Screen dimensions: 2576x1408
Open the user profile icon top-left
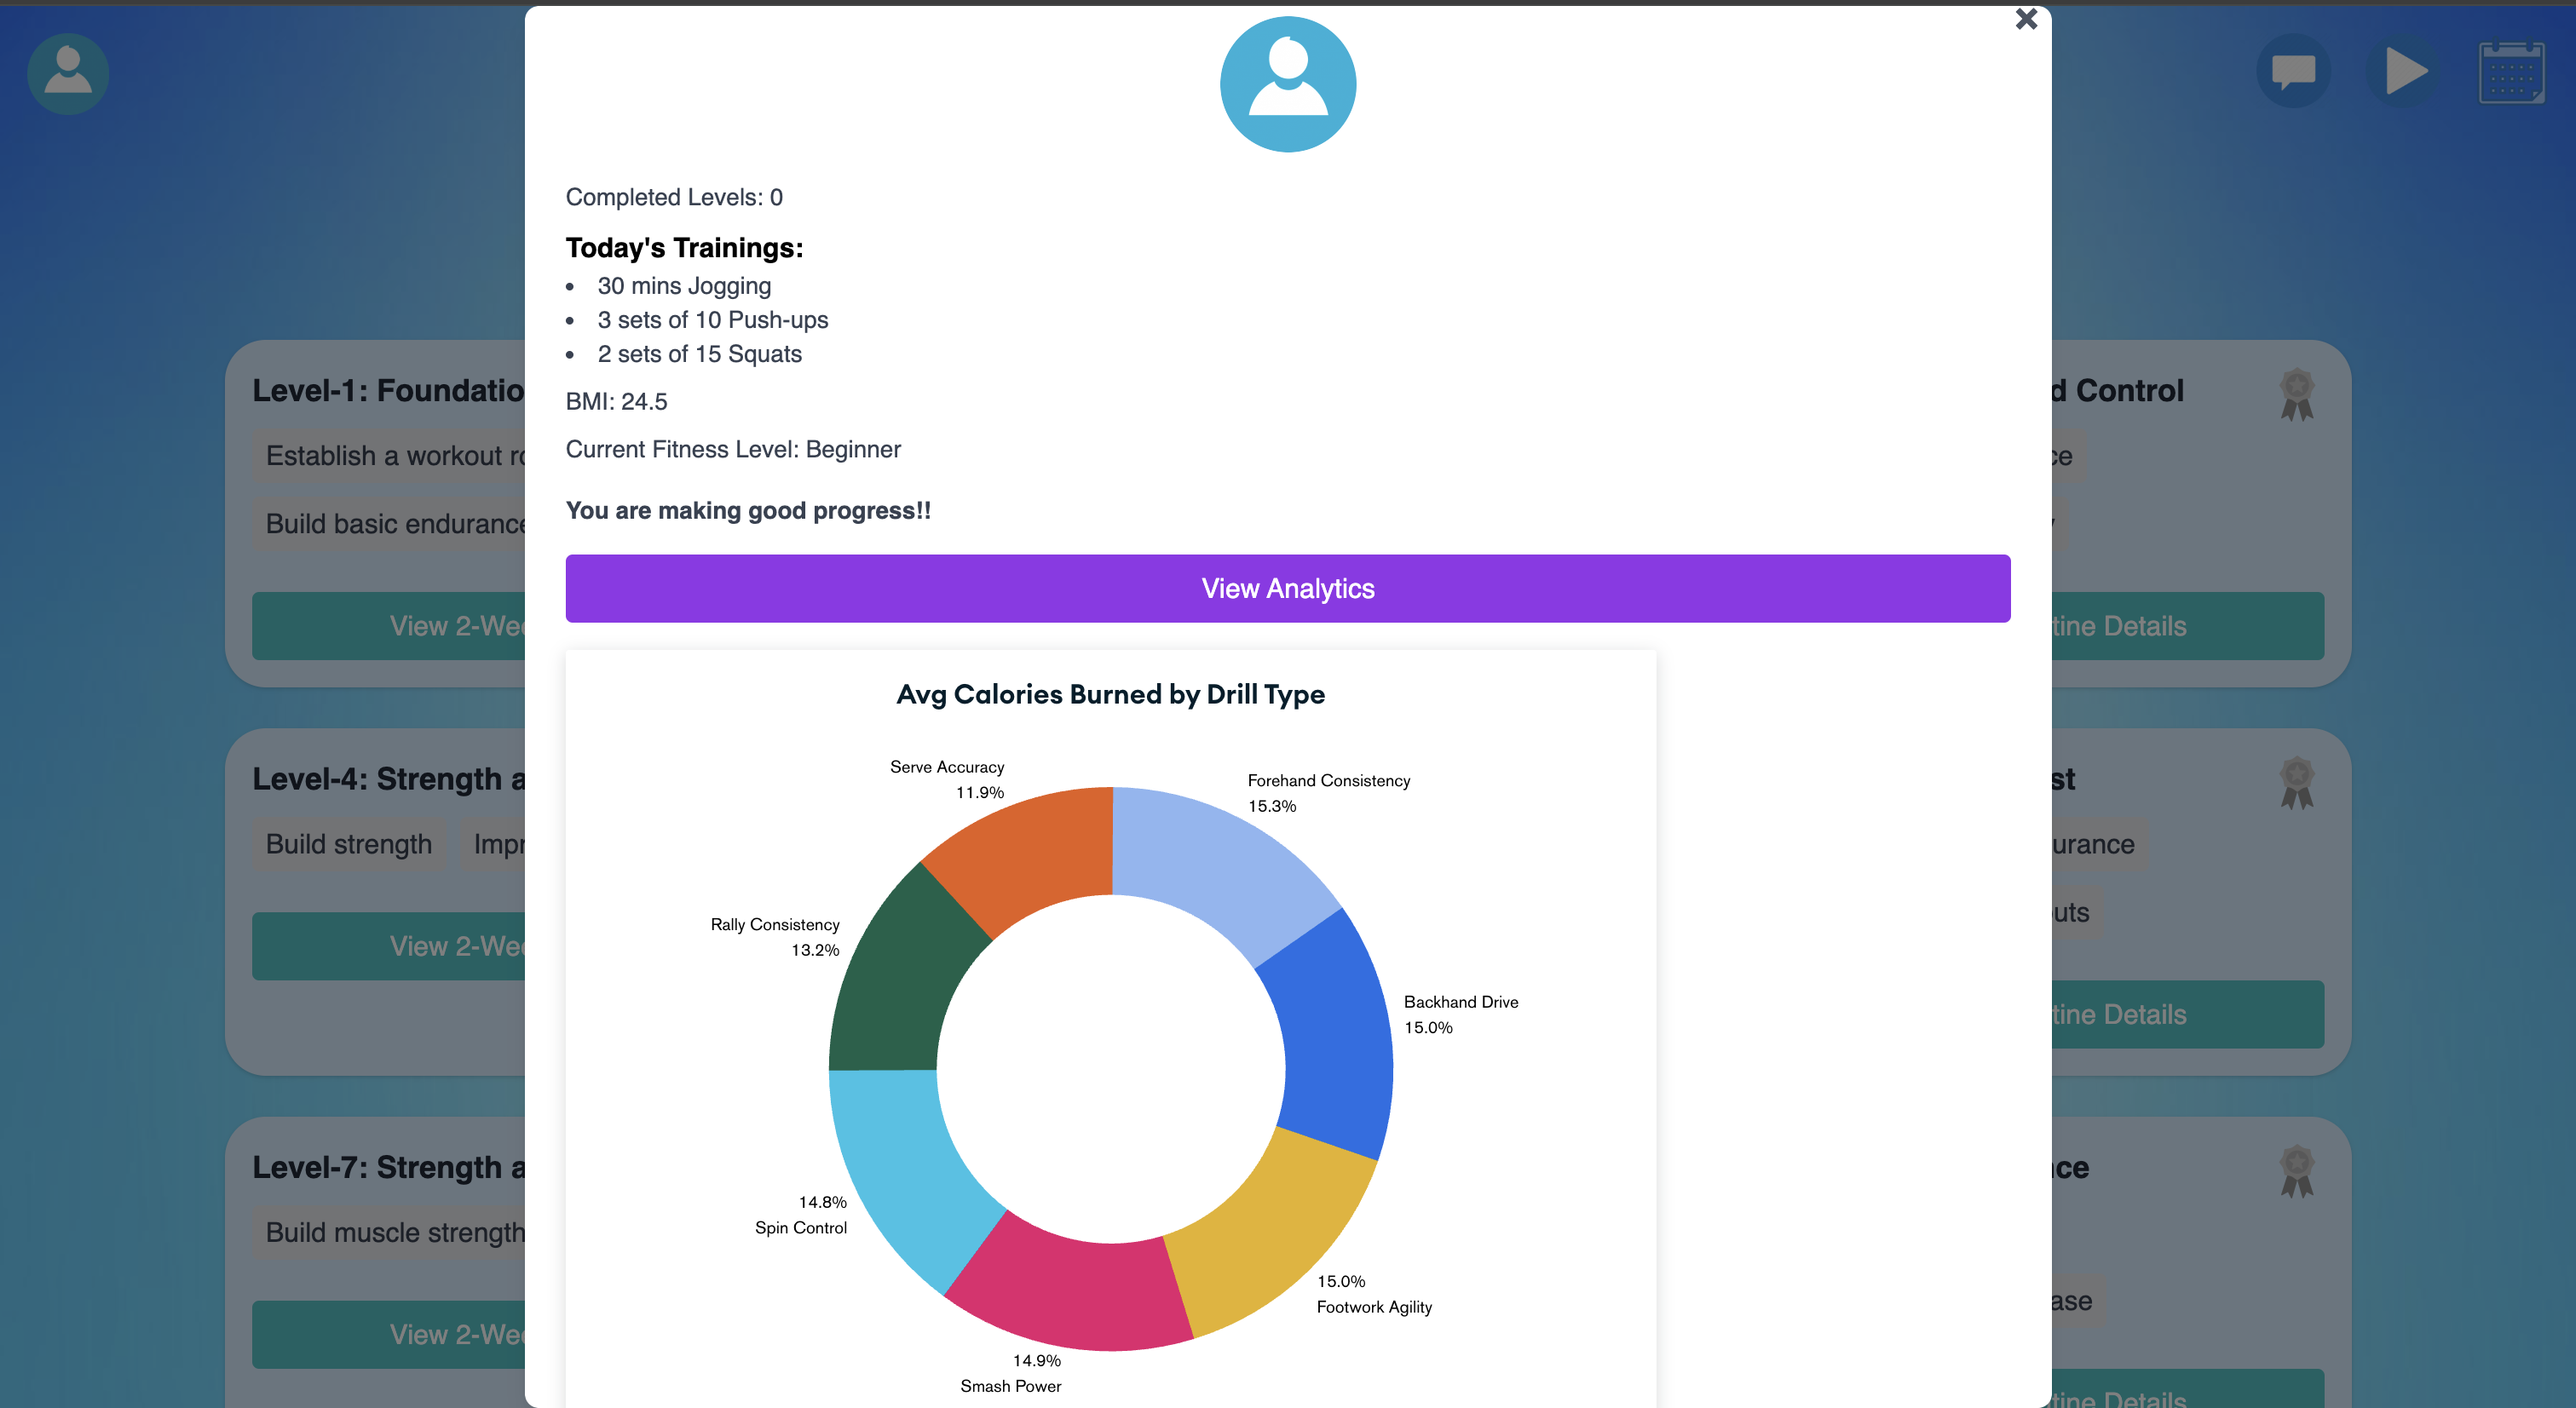tap(68, 74)
